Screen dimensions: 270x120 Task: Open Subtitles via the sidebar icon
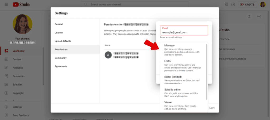(x=7, y=85)
